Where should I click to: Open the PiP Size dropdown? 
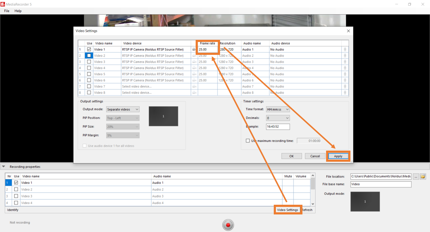[123, 127]
